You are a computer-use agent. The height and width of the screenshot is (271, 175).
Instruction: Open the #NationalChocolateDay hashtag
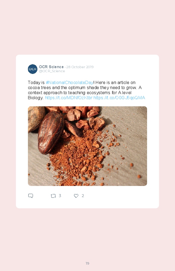click(x=69, y=82)
